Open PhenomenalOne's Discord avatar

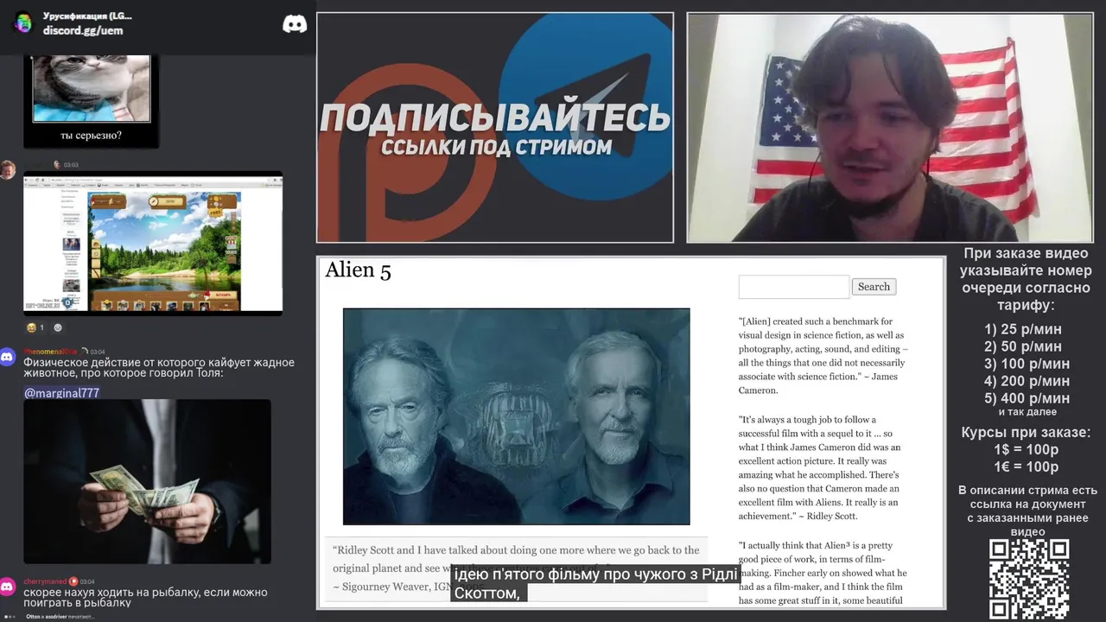tap(8, 357)
